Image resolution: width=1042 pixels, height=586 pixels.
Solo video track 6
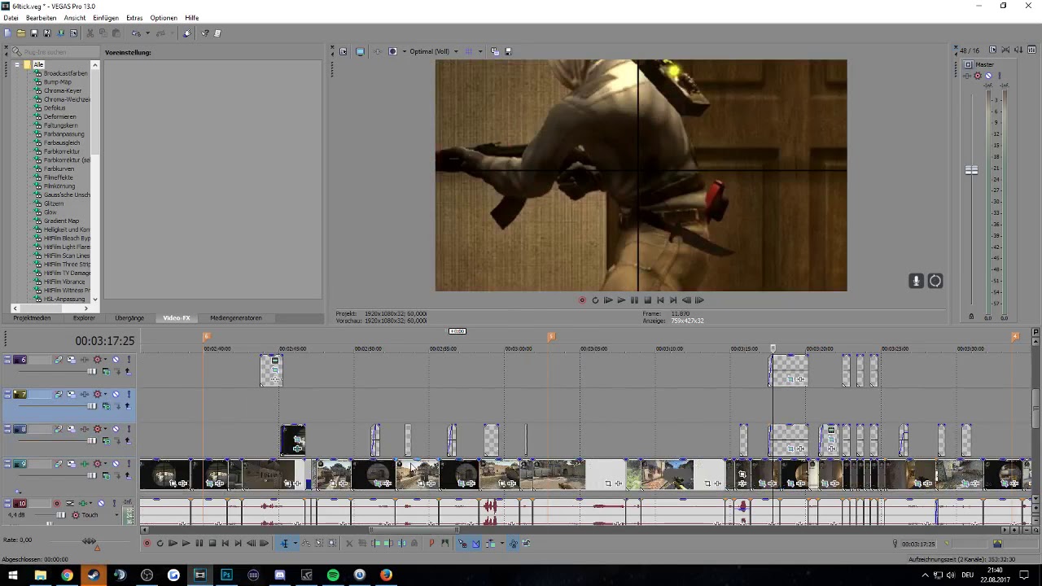(x=129, y=360)
